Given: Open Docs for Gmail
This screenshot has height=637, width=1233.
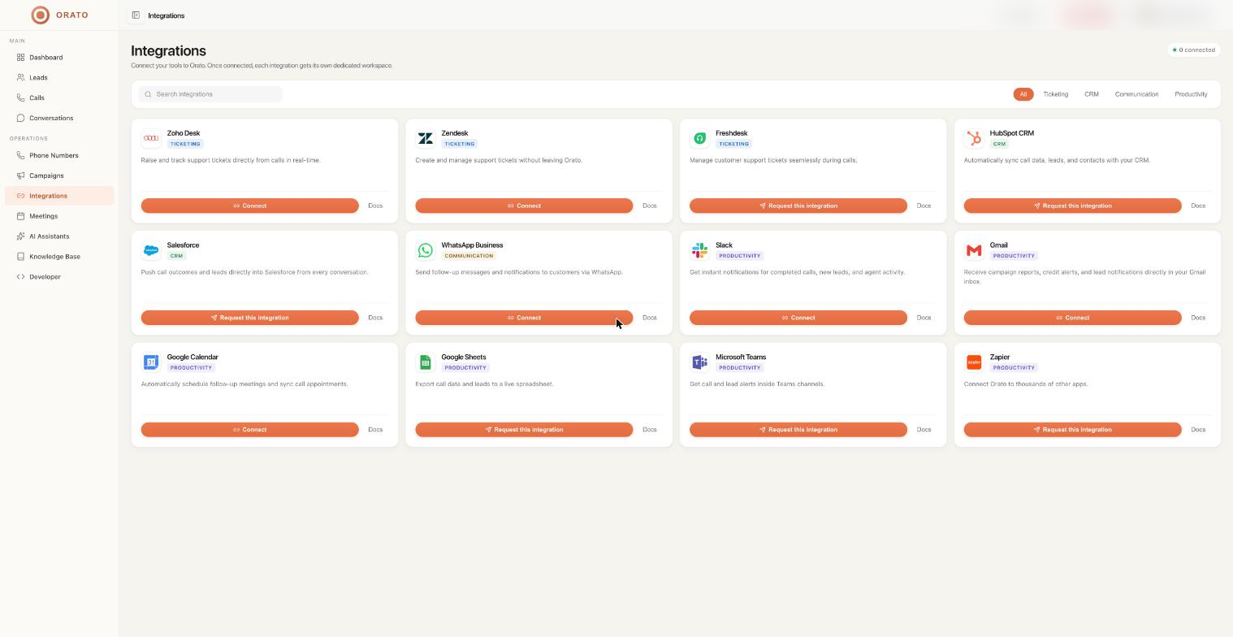Looking at the screenshot, I should click(x=1198, y=318).
